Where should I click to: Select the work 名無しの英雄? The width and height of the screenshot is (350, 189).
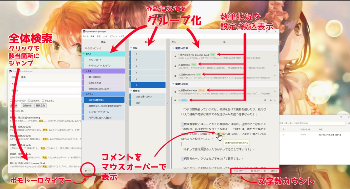coord(104,83)
